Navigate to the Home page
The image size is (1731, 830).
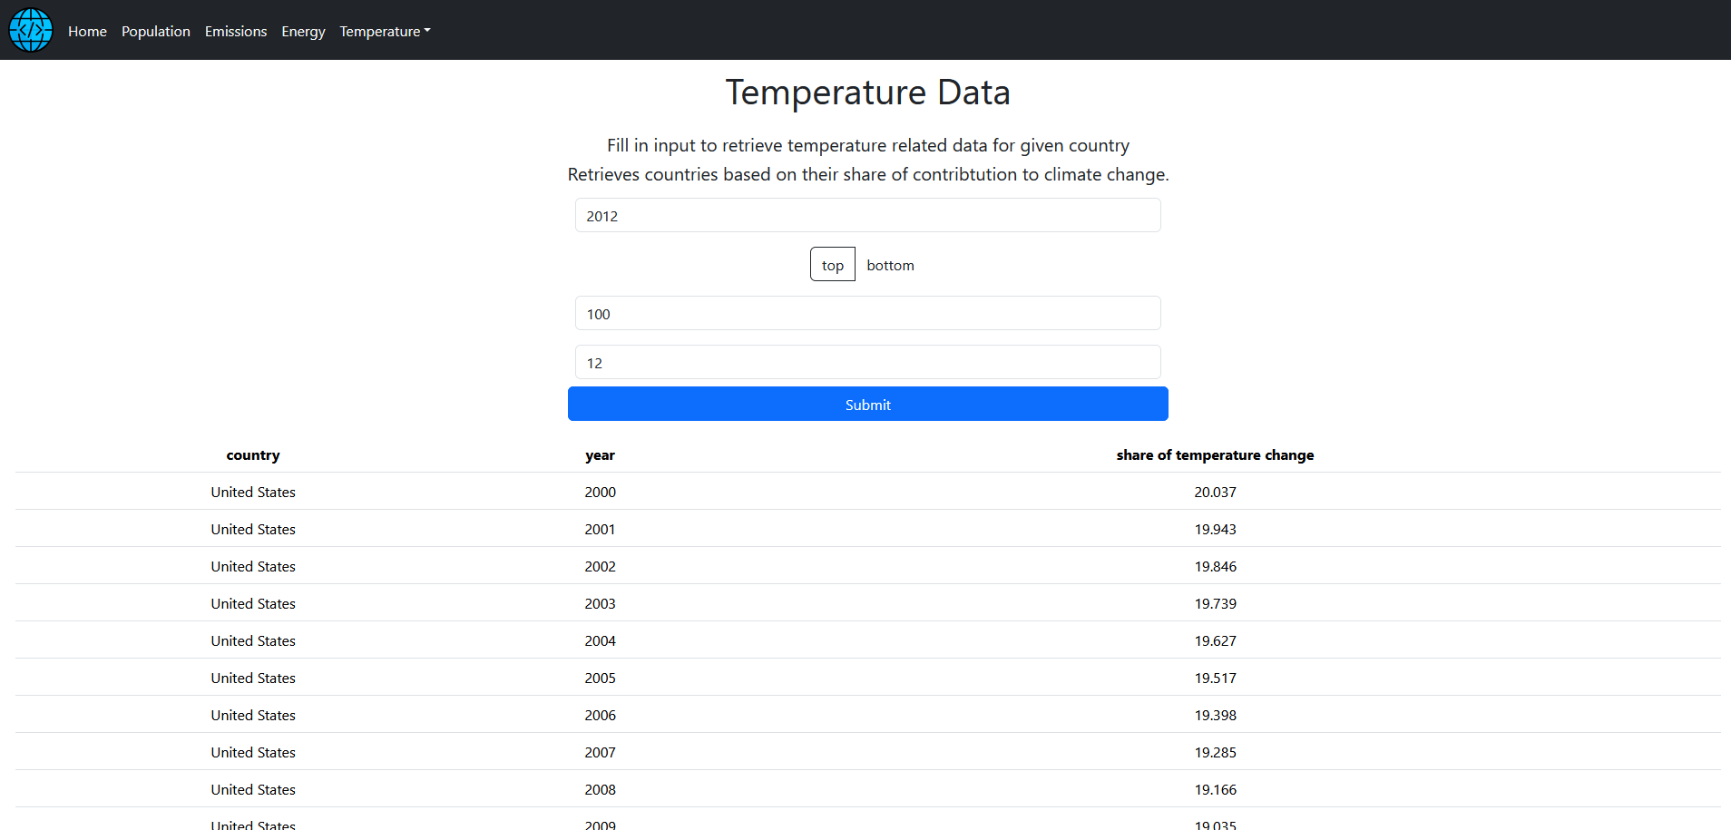87,31
